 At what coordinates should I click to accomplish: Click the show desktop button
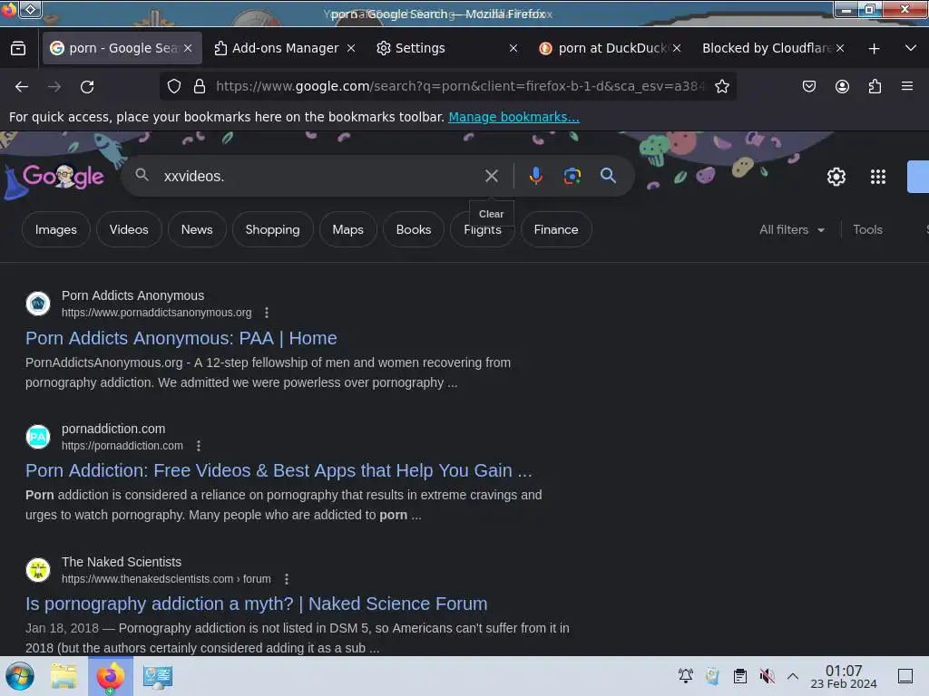(x=905, y=676)
